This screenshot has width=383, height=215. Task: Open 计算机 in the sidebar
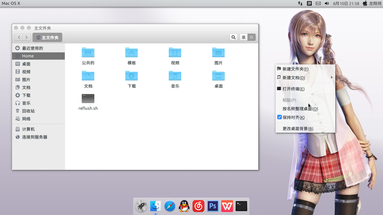38,129
